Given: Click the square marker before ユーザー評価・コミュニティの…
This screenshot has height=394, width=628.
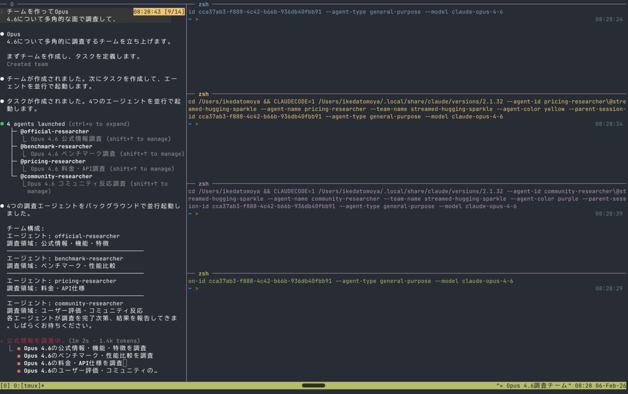Looking at the screenshot, I should click(19, 370).
